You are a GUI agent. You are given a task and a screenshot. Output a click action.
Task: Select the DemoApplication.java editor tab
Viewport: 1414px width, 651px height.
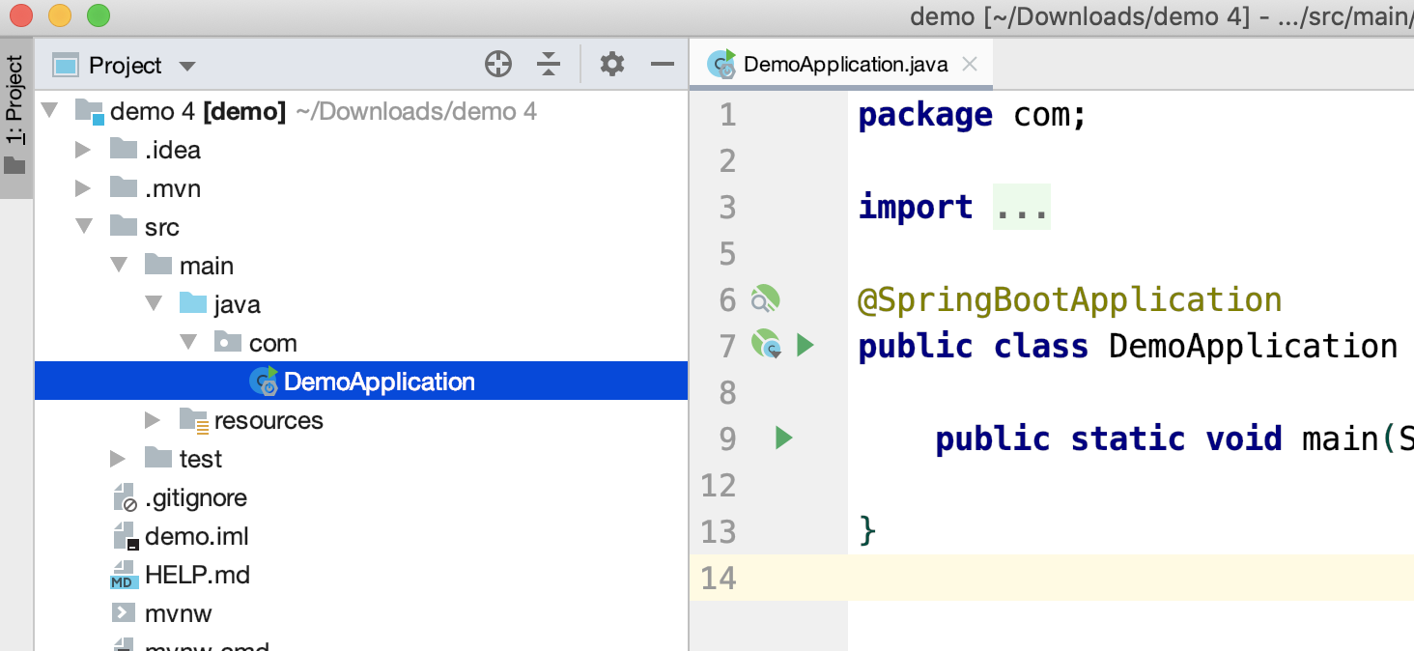tap(839, 65)
